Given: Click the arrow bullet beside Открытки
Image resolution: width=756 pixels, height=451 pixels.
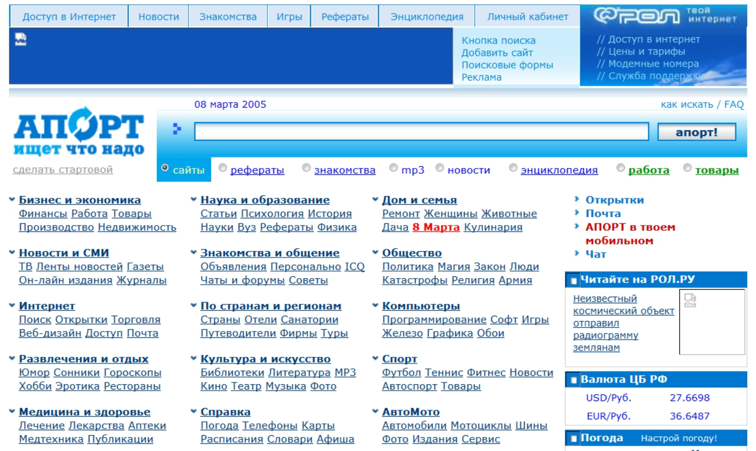Looking at the screenshot, I should click(x=577, y=200).
